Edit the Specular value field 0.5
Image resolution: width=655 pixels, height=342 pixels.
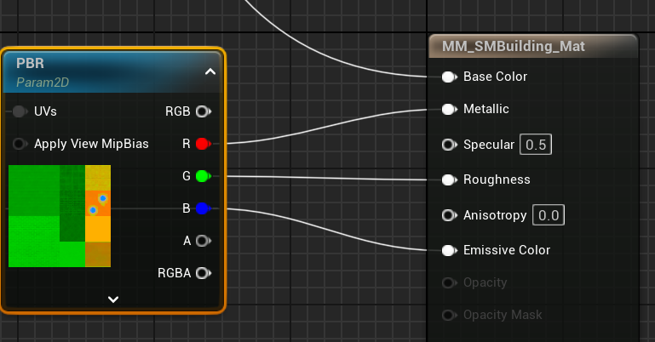(536, 145)
